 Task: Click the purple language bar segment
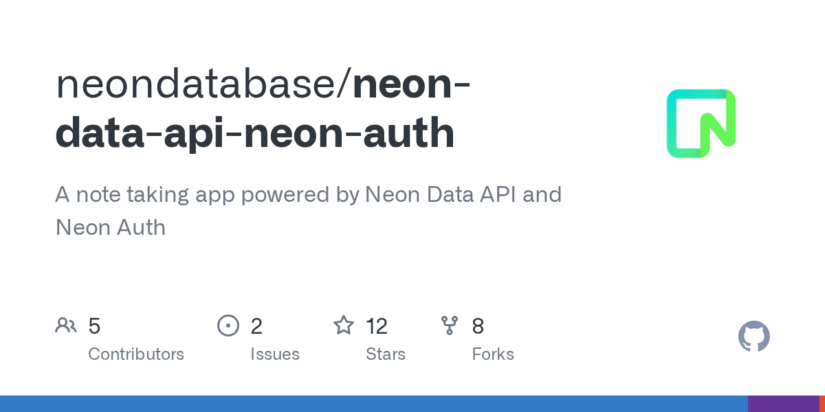(782, 404)
